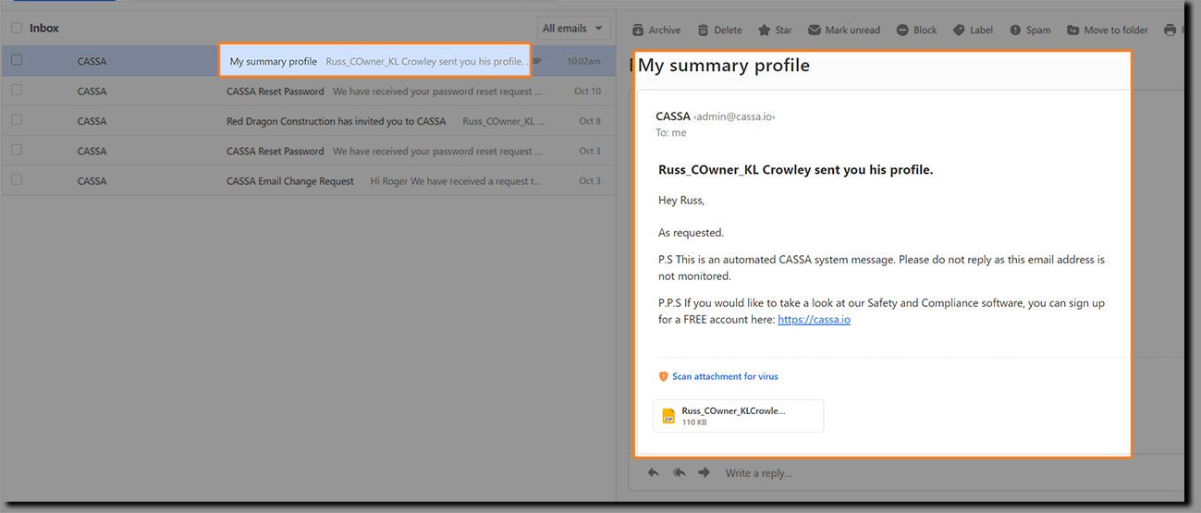Move email to a folder
Image resolution: width=1201 pixels, height=513 pixels.
click(x=1107, y=30)
